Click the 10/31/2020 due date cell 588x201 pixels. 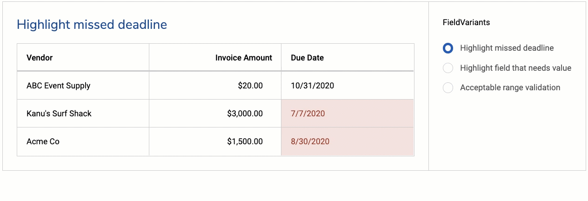[x=312, y=86]
